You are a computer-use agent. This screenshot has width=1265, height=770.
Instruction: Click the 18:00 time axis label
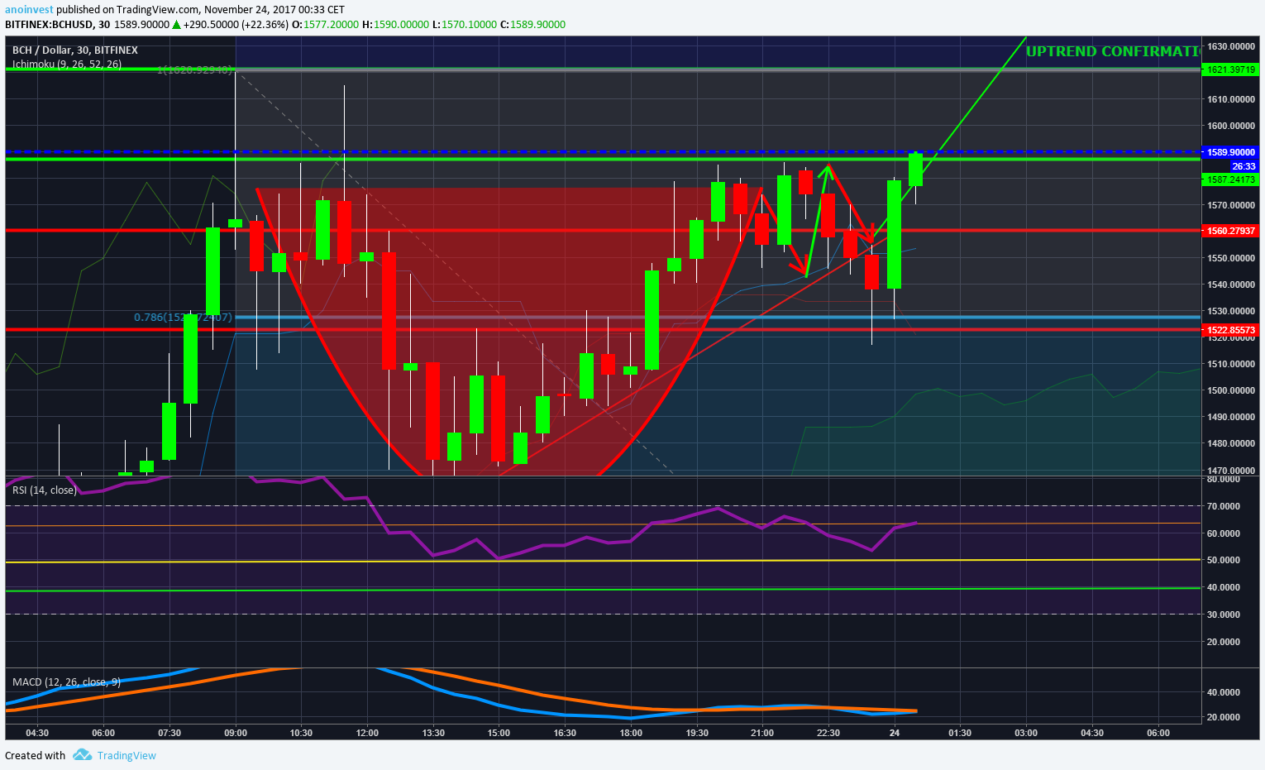coord(631,733)
